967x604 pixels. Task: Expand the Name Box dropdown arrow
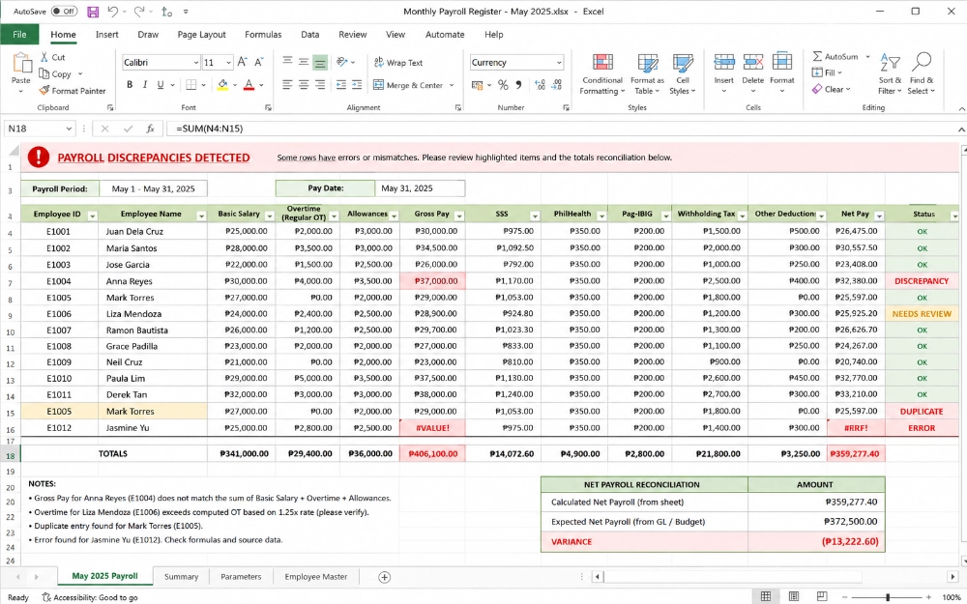[x=69, y=129]
